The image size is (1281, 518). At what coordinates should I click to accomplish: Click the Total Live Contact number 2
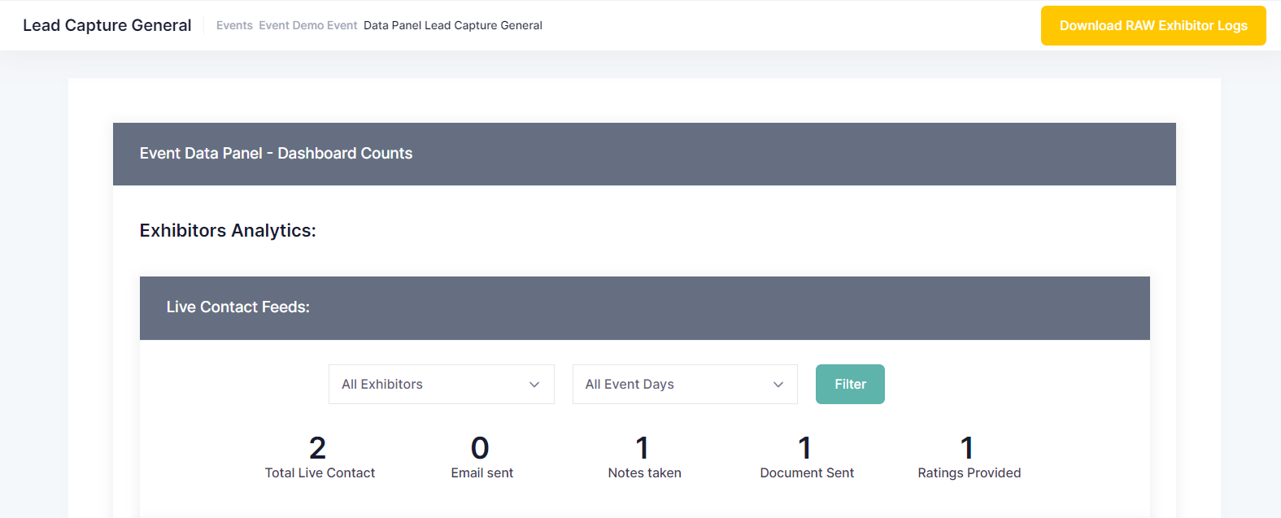pyautogui.click(x=318, y=448)
